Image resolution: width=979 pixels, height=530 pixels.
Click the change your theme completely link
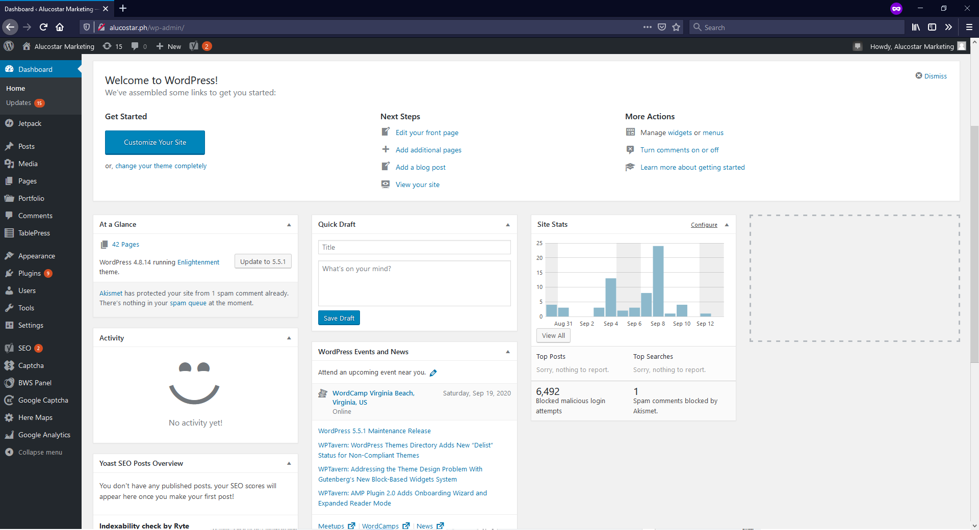pyautogui.click(x=161, y=166)
